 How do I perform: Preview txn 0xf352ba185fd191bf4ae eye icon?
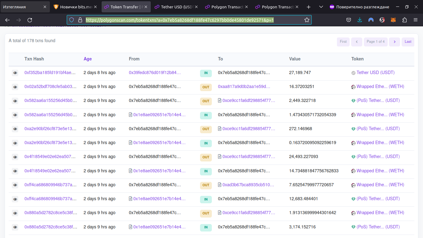click(x=15, y=73)
